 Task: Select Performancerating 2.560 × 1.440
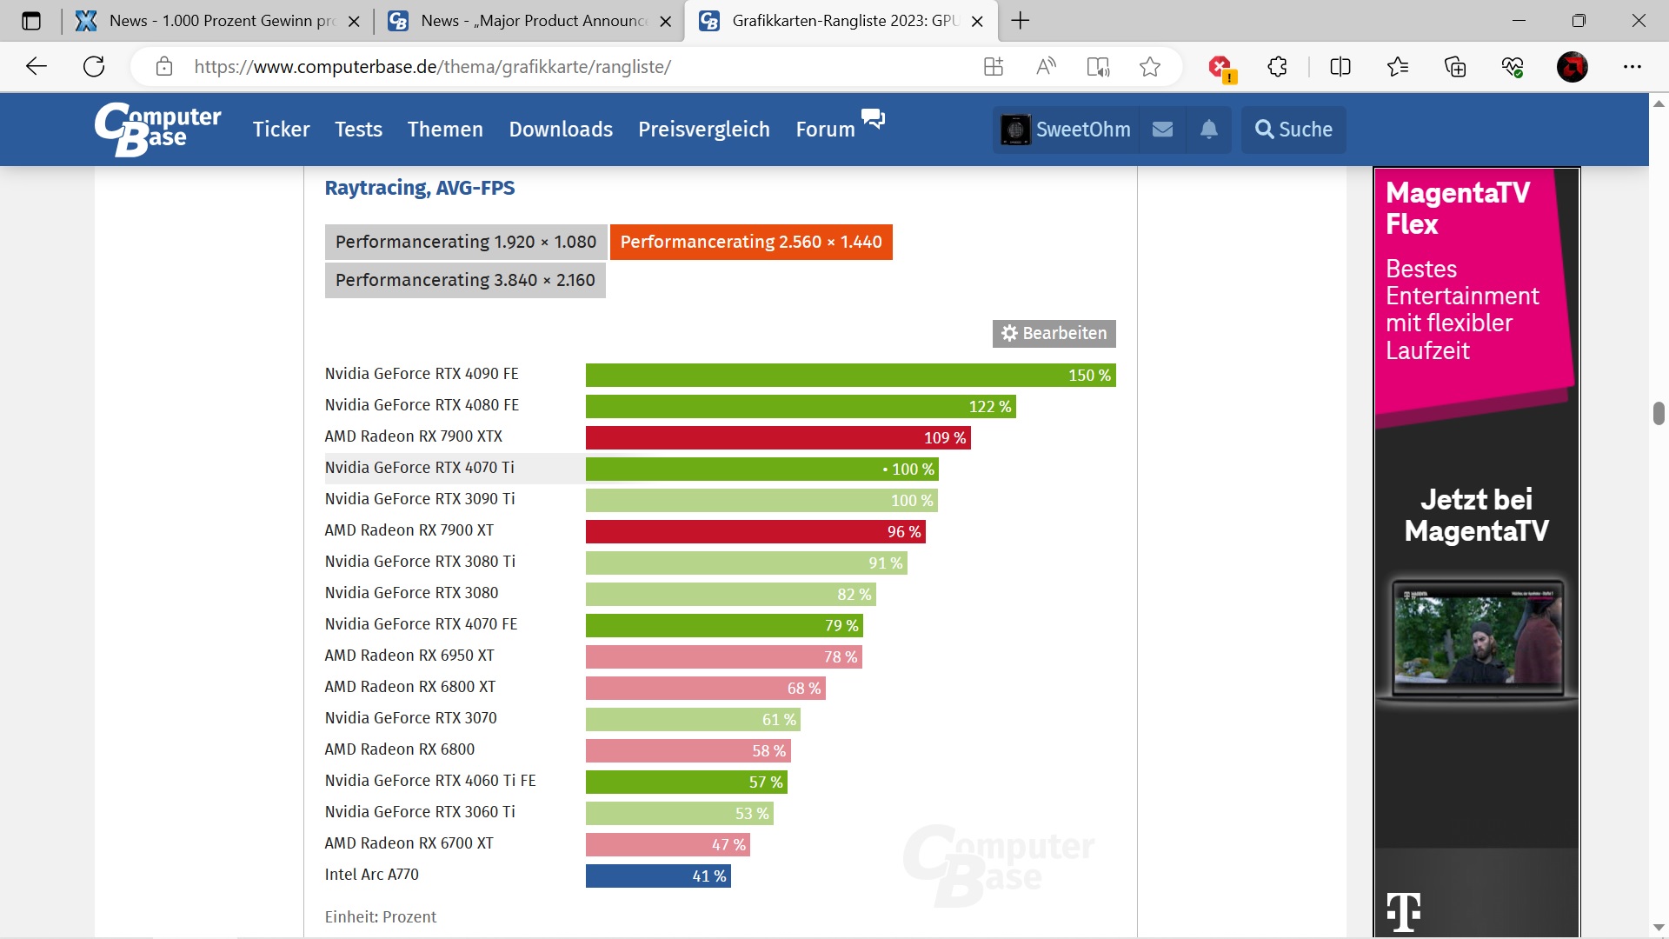[x=750, y=242]
